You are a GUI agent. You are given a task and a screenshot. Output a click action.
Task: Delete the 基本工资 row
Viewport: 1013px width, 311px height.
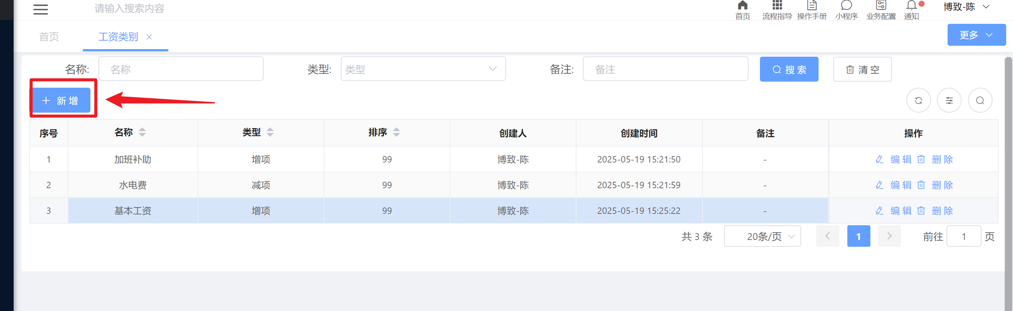click(x=935, y=211)
